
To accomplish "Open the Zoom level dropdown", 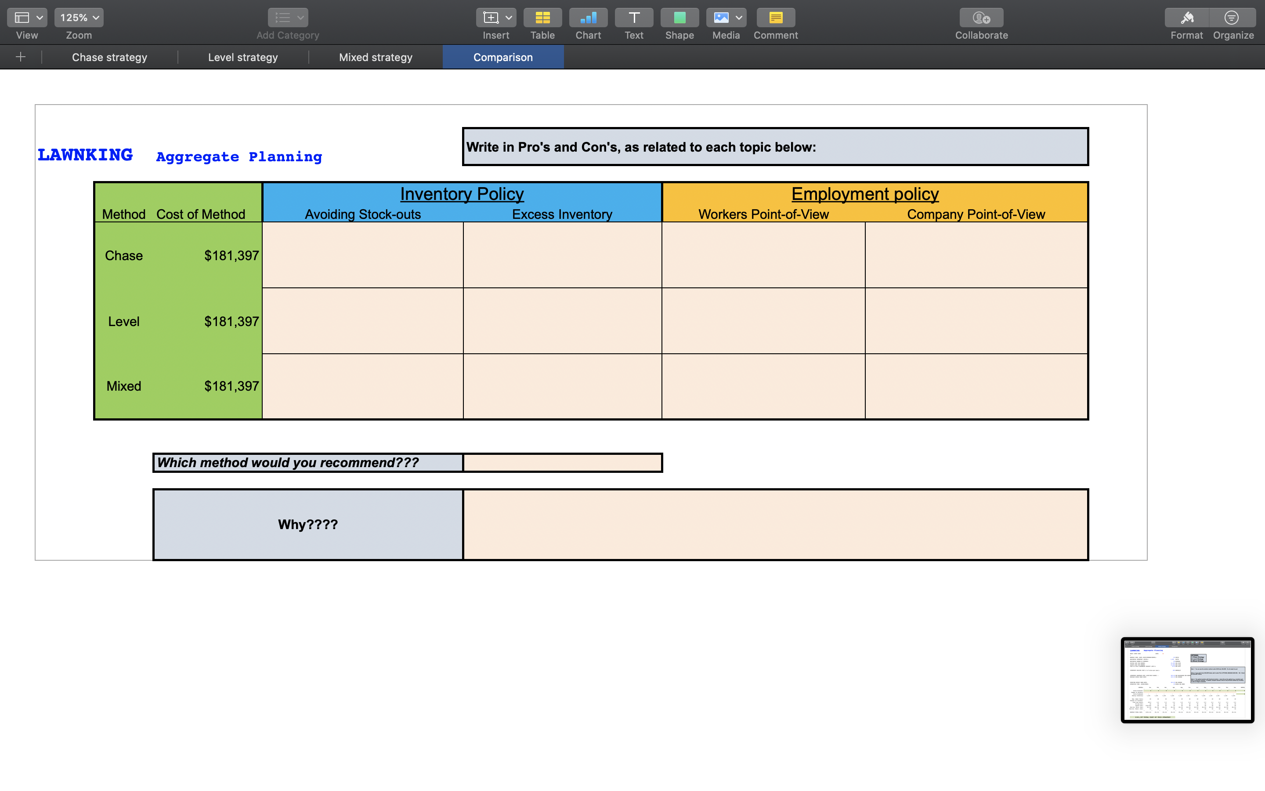I will [79, 17].
